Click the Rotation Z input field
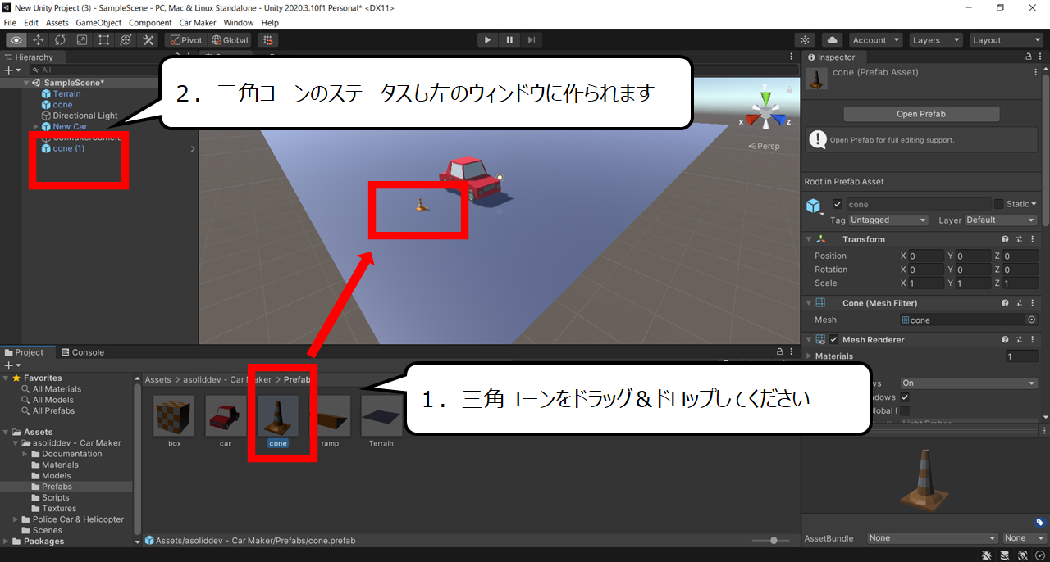1050x562 pixels. point(1020,270)
